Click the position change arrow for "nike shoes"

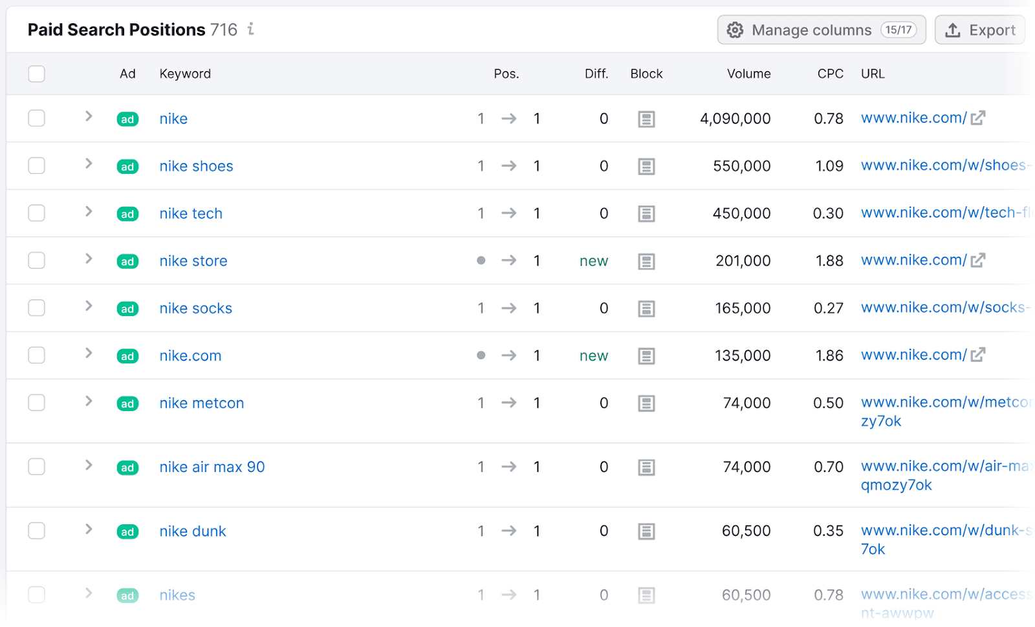tap(509, 166)
